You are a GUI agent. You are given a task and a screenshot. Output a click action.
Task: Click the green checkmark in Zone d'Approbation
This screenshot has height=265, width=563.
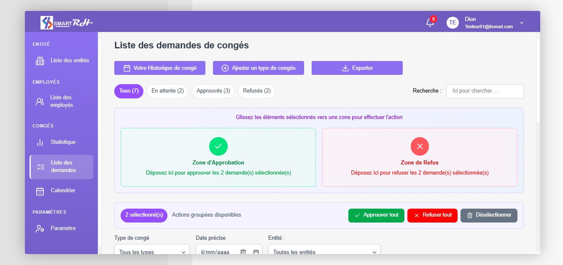click(x=218, y=146)
